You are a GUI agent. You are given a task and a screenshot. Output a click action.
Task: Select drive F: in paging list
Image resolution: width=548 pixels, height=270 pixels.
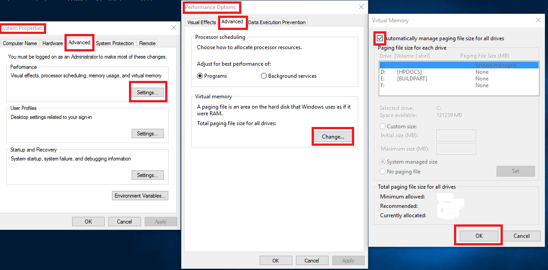459,85
